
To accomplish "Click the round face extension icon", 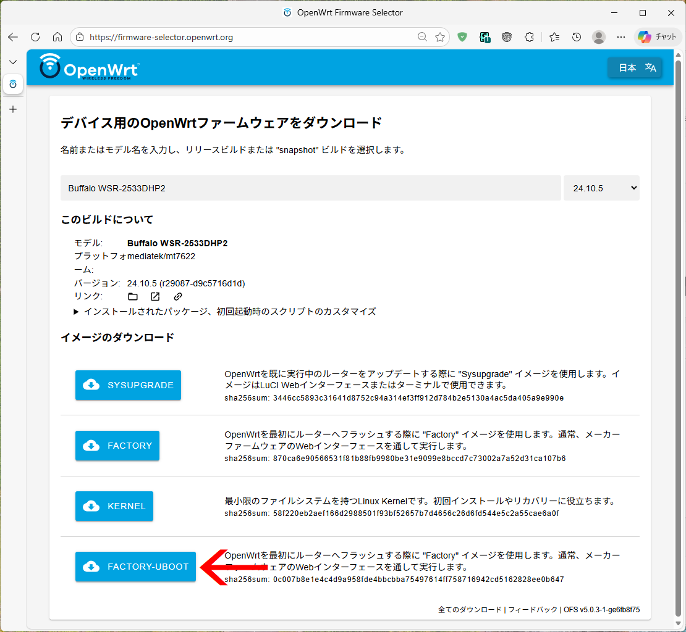I will (507, 37).
